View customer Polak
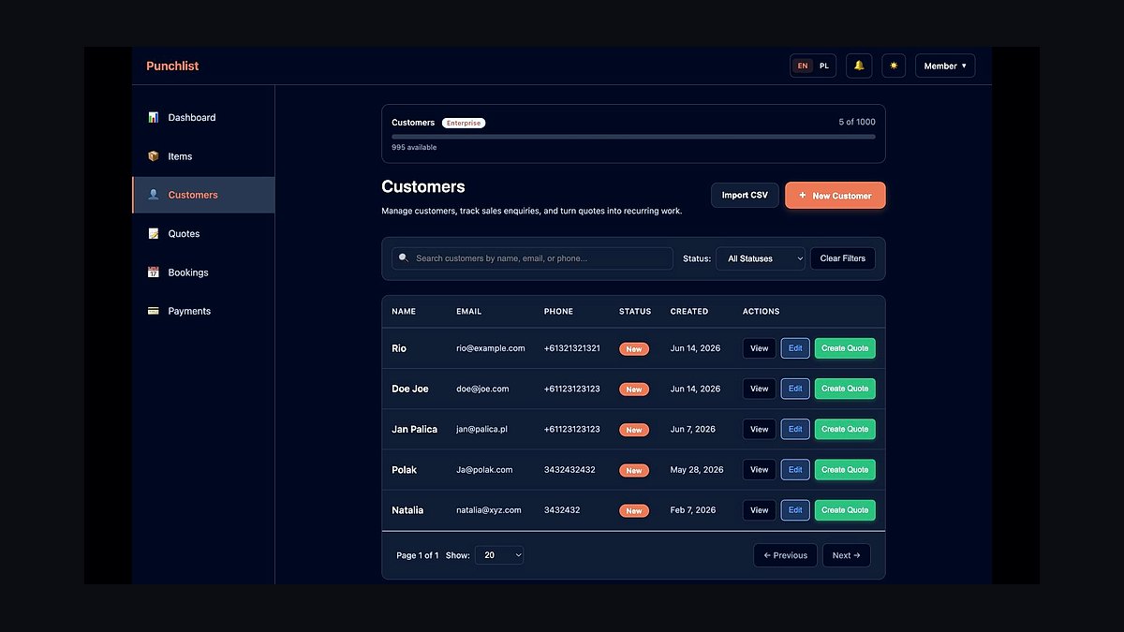The height and width of the screenshot is (632, 1124). click(760, 470)
